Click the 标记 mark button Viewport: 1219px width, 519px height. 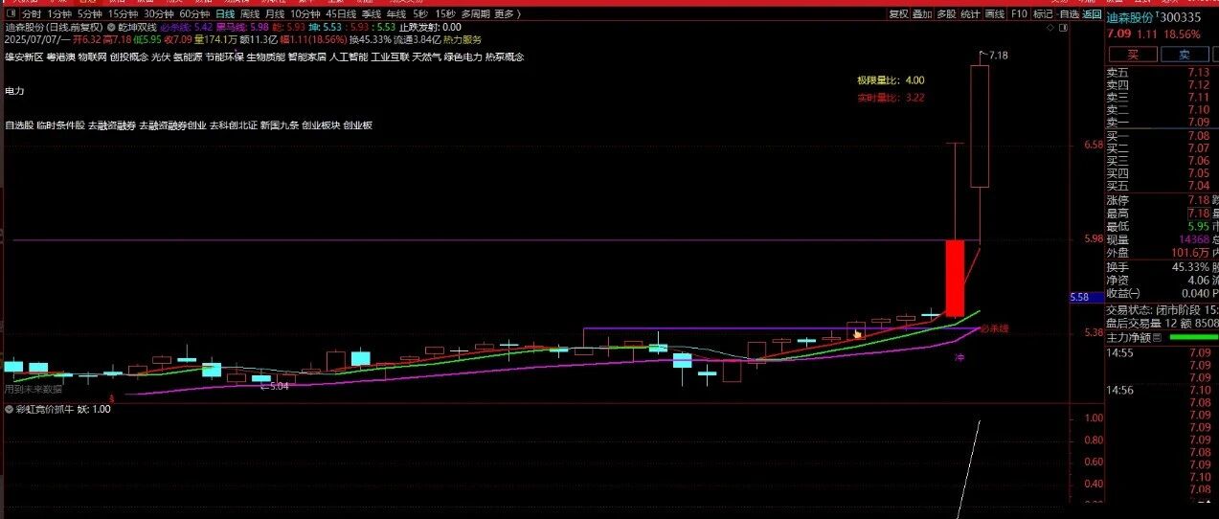[1043, 14]
